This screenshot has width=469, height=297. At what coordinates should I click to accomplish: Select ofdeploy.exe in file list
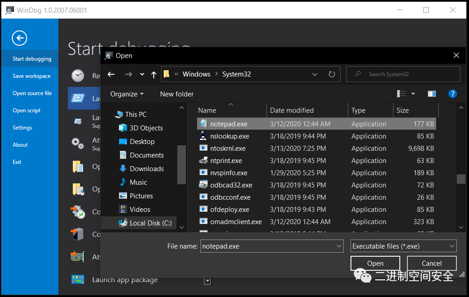point(317,210)
